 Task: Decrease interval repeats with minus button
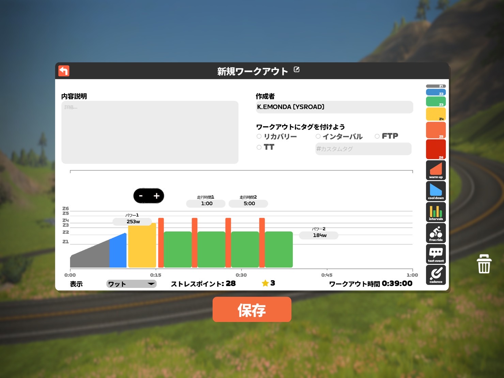(x=141, y=196)
